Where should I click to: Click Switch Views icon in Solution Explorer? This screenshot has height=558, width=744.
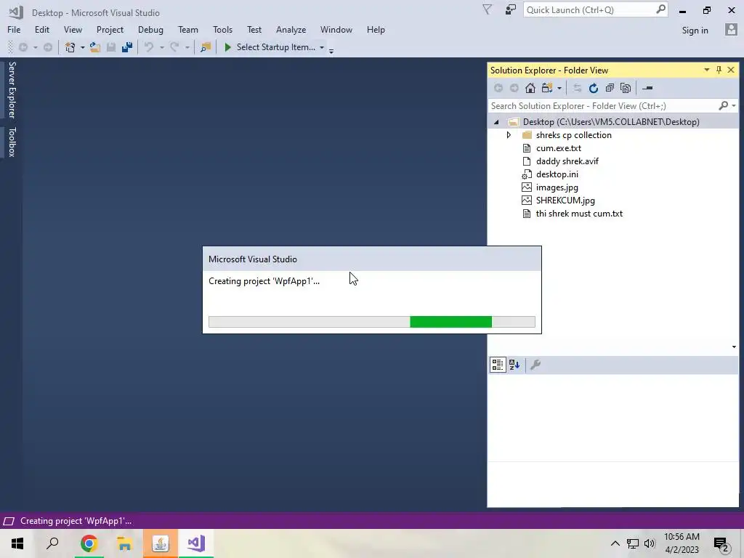coord(547,88)
